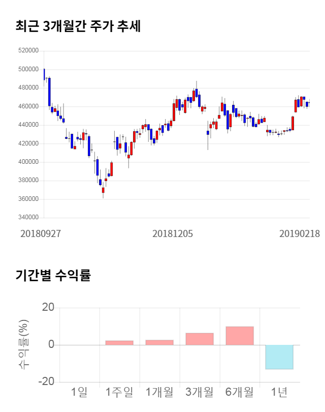Click the '3개월' x-axis label

[x=200, y=392]
